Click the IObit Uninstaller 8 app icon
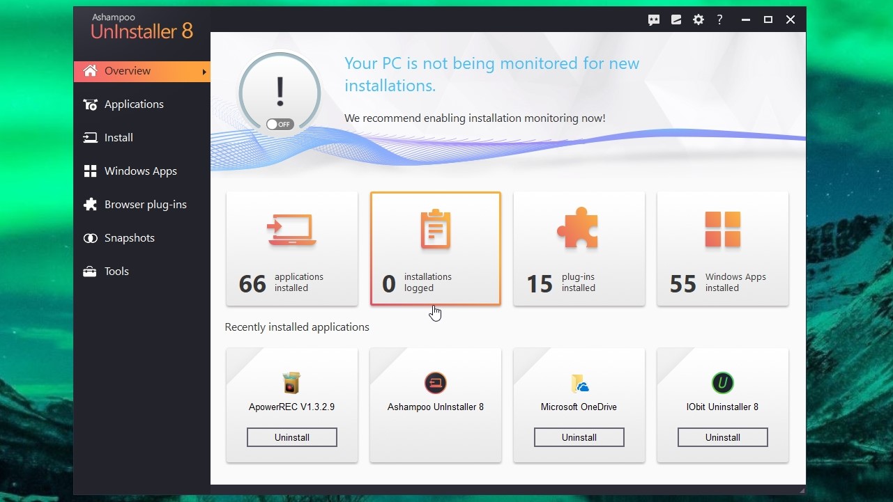Viewport: 893px width, 502px height. [723, 383]
